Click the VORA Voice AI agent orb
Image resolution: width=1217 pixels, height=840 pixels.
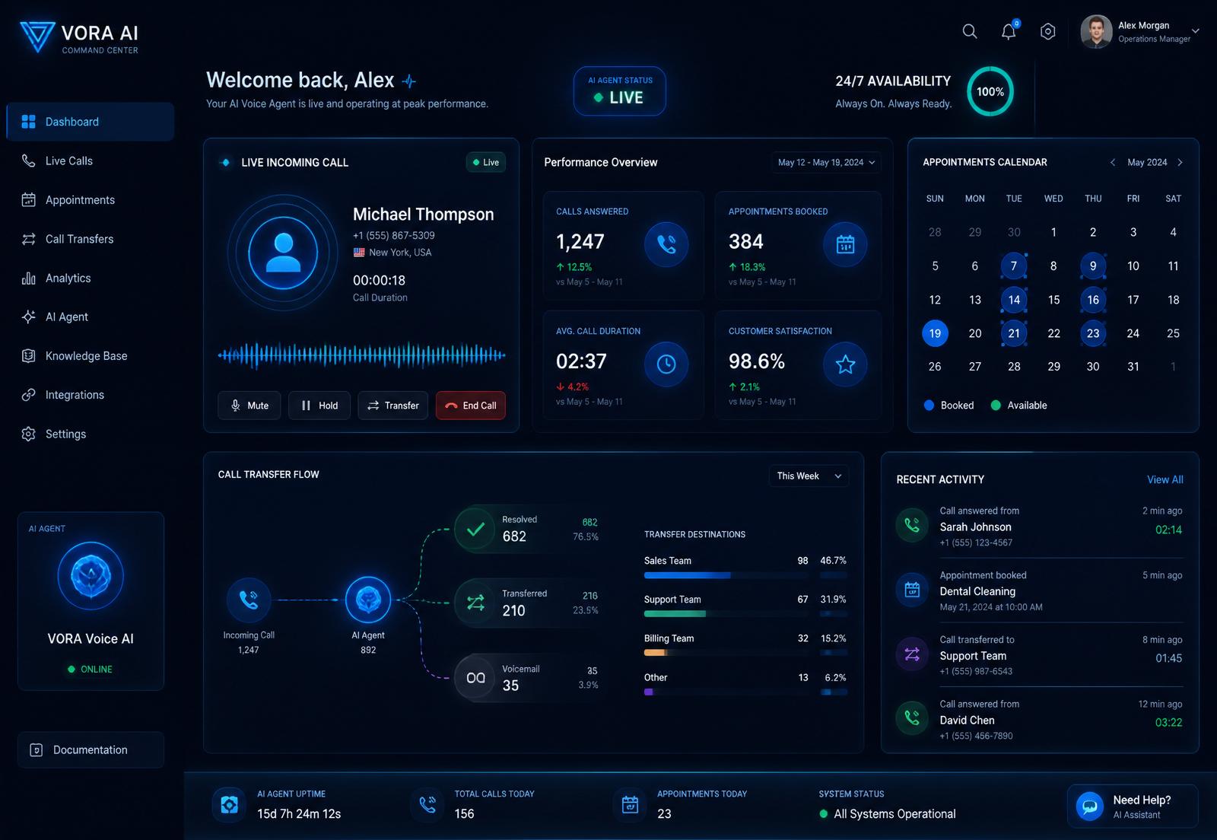[x=91, y=576]
